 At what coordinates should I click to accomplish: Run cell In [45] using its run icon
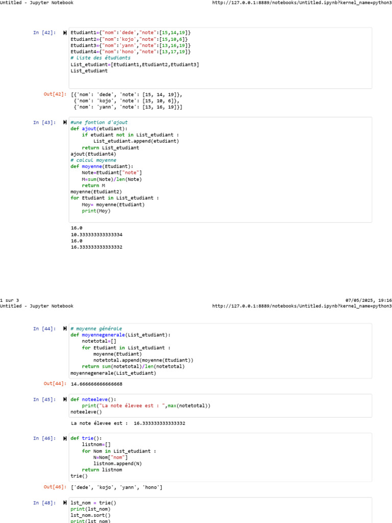tap(65, 399)
